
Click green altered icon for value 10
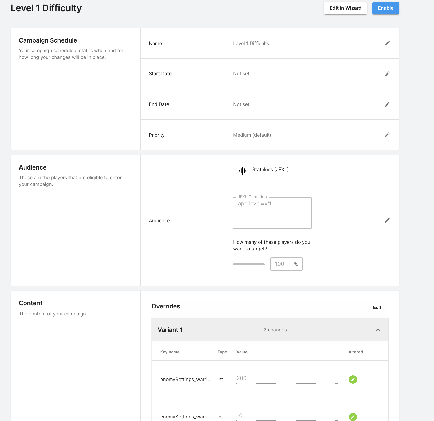coord(353,417)
